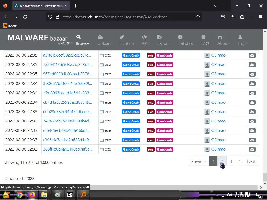View site security lock information
267x200 pixels.
(x=58, y=17)
